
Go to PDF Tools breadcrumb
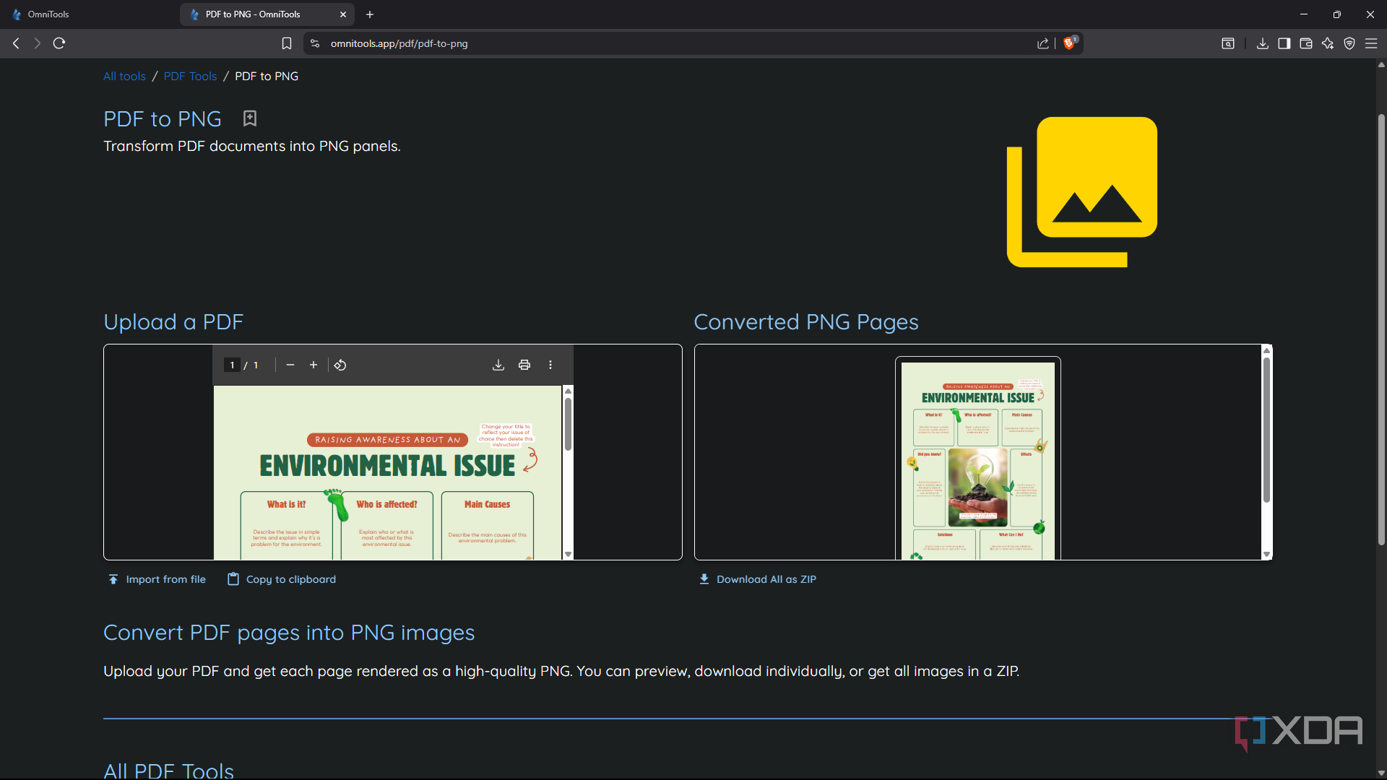tap(190, 77)
